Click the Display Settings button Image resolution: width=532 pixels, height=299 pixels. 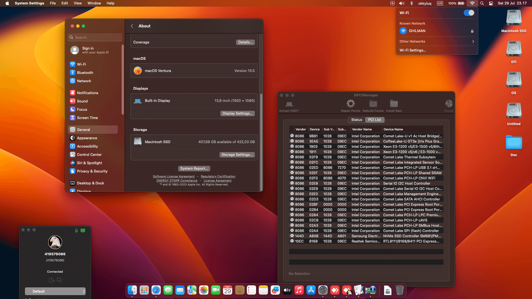click(237, 114)
